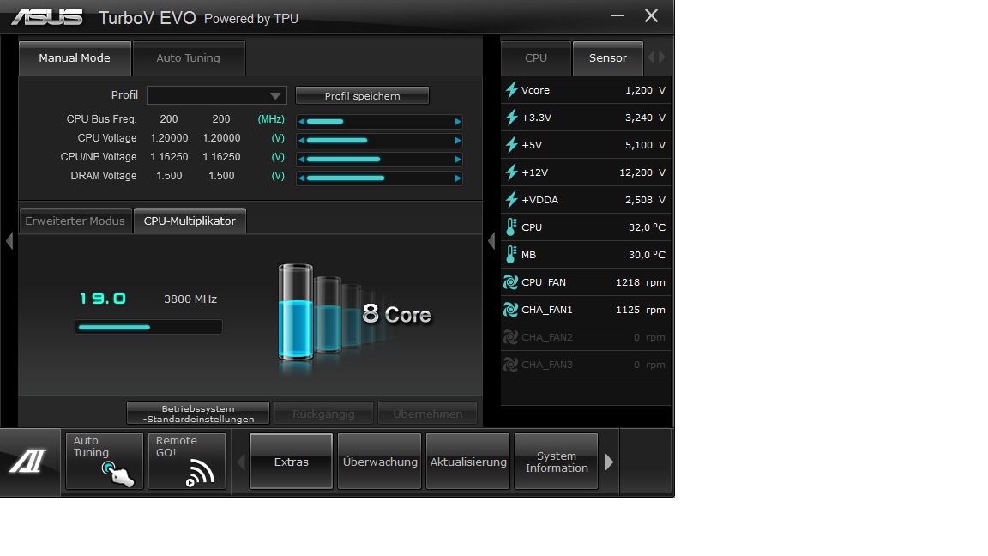Click the Vcore 1,200 V reading

point(645,90)
